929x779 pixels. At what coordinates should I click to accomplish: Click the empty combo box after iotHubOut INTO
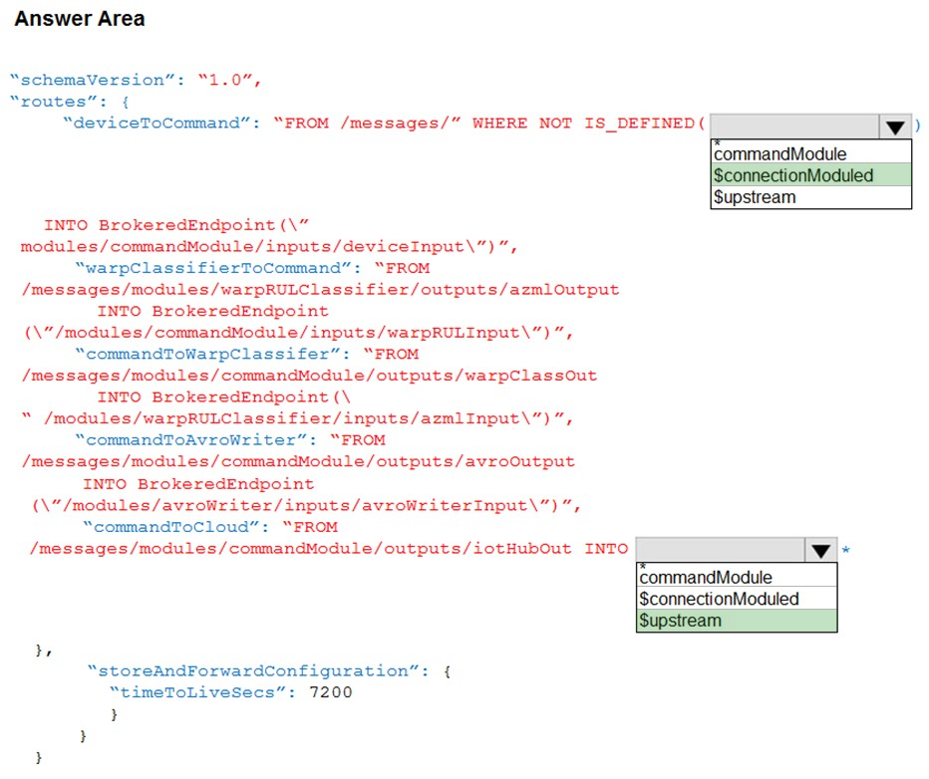tap(737, 550)
